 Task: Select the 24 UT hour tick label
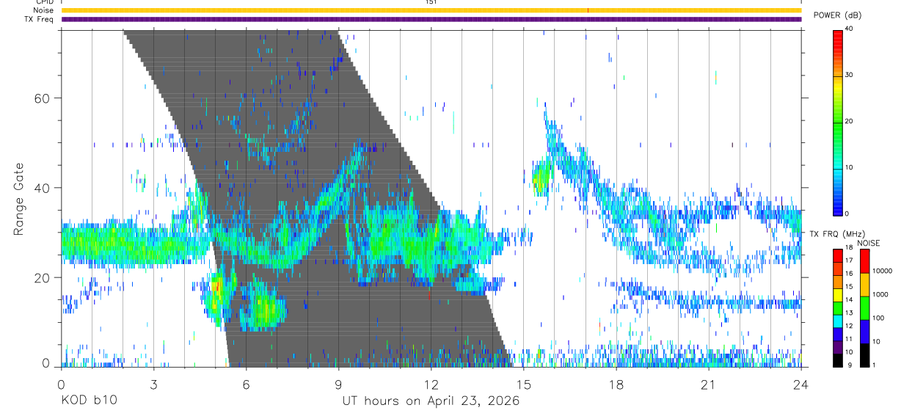click(x=801, y=384)
